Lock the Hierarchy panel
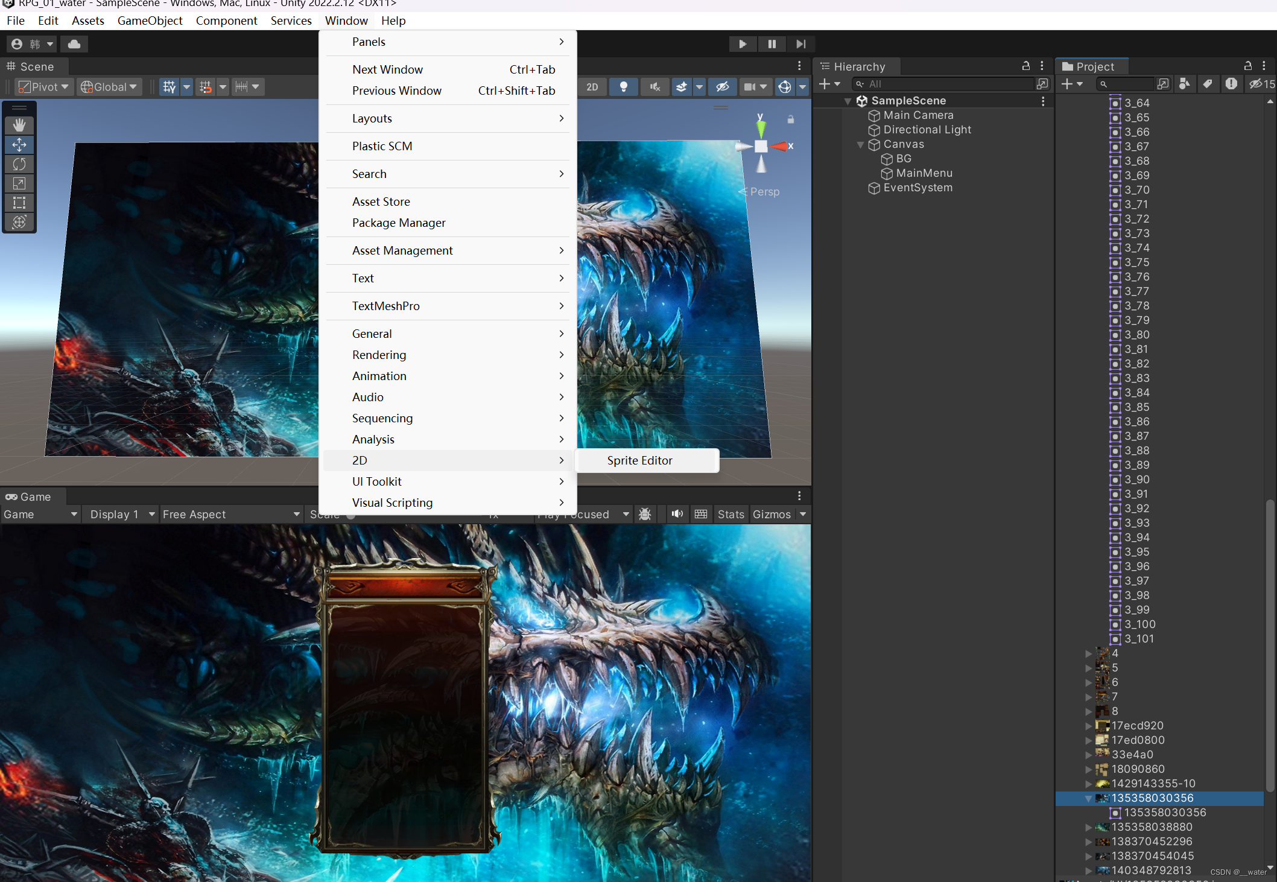 1025,66
